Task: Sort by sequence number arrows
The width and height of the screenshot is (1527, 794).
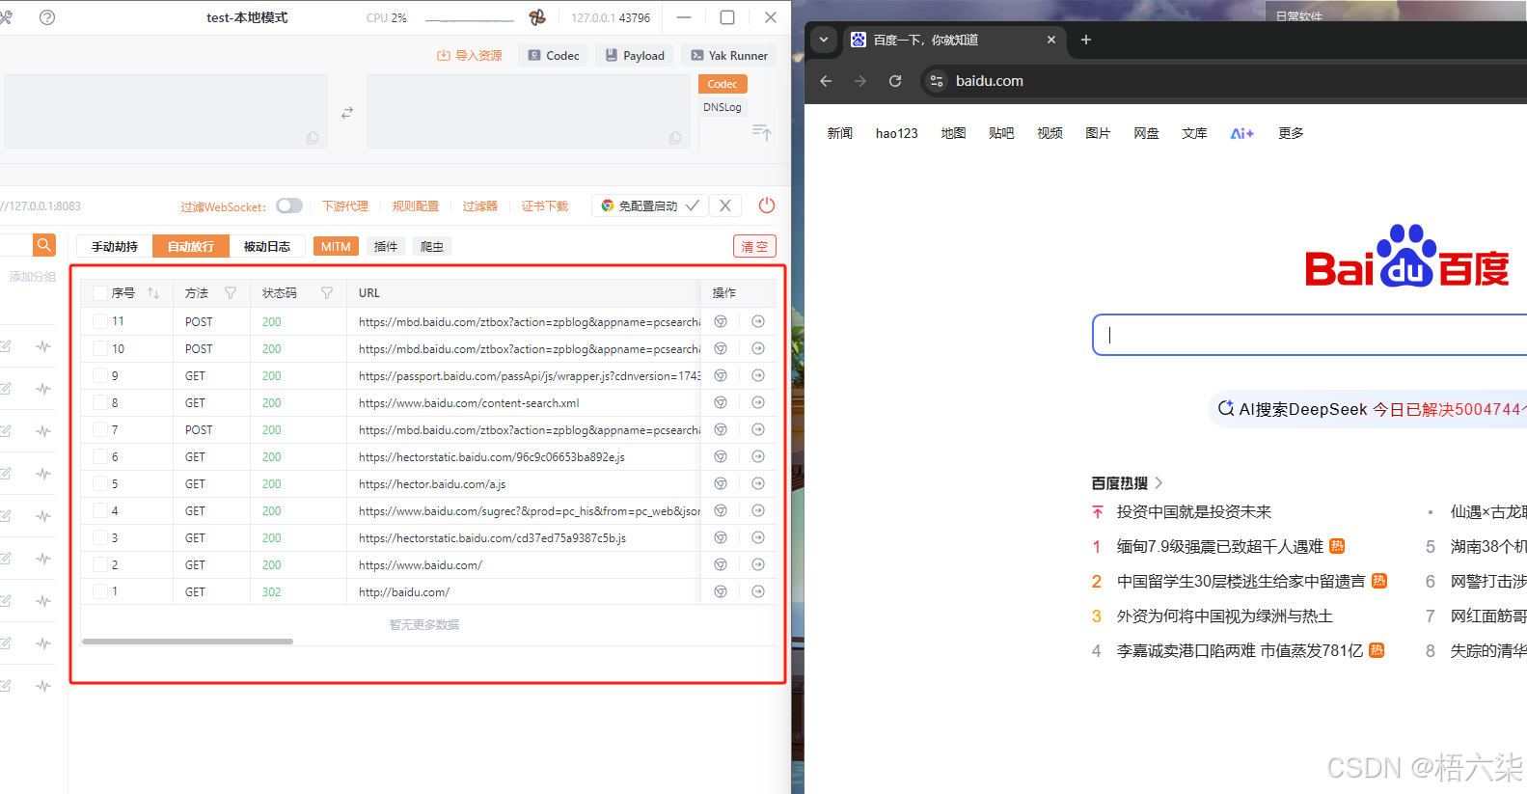Action: pyautogui.click(x=153, y=293)
